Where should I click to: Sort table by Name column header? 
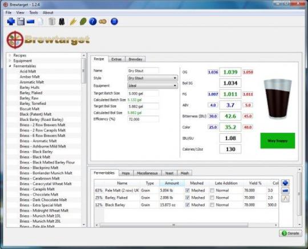tap(122, 183)
